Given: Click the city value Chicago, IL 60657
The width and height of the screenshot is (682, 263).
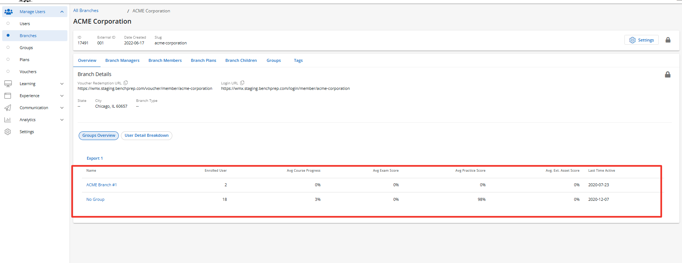Looking at the screenshot, I should point(111,106).
